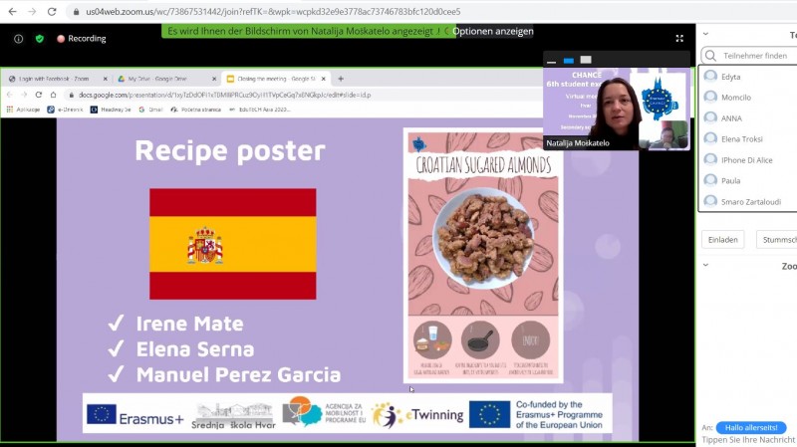Open the EduTECH Asia bookmark
Viewport: 797px width, 447px height.
(x=260, y=110)
